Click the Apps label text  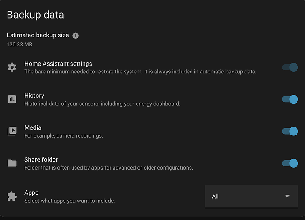[x=31, y=193]
